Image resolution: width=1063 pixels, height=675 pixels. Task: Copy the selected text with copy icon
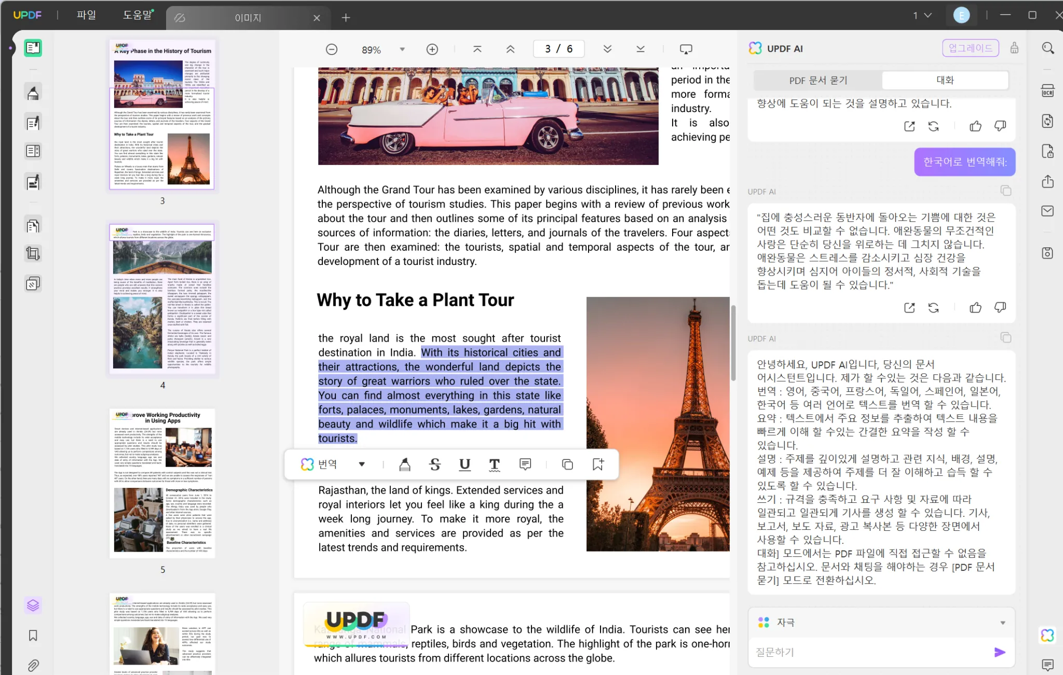567,465
